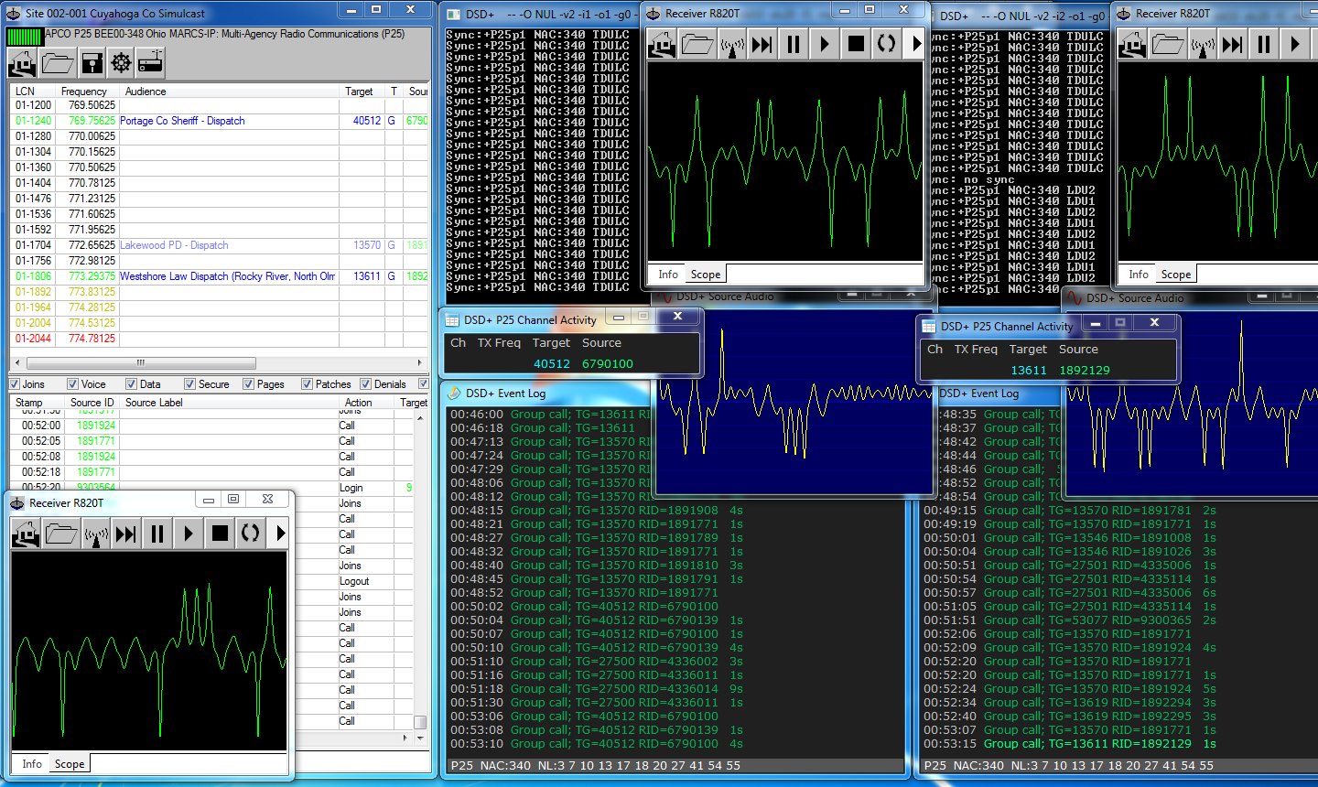
Task: Switch to Info tab in top-center Receiver window
Action: pyautogui.click(x=668, y=275)
